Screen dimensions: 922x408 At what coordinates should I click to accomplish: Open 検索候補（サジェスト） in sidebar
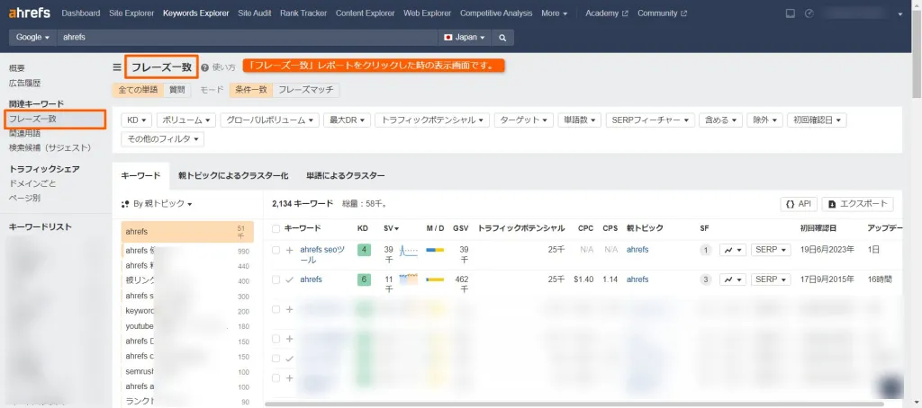pos(50,147)
